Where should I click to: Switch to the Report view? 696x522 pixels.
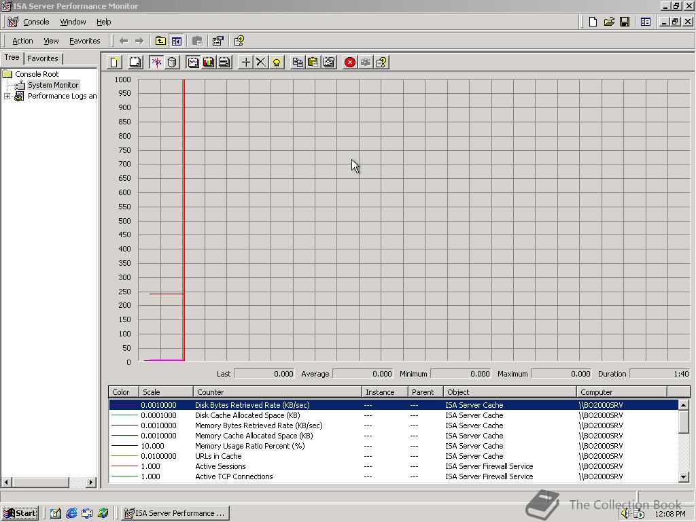click(x=224, y=62)
